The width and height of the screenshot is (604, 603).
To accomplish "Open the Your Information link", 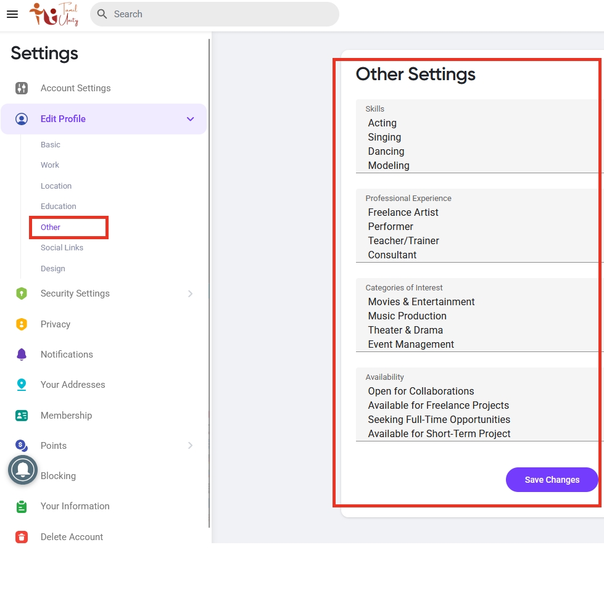I will point(75,506).
